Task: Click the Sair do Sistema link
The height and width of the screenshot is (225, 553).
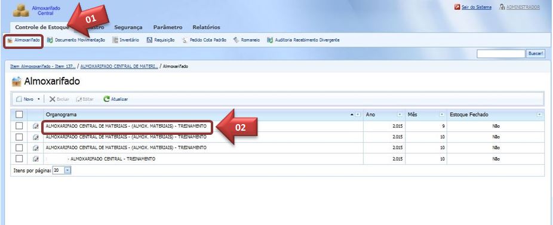Action: (473, 7)
